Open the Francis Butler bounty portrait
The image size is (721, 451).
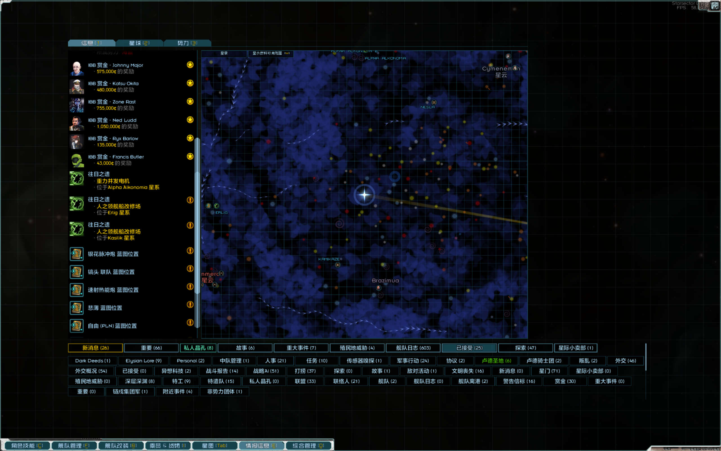point(77,160)
